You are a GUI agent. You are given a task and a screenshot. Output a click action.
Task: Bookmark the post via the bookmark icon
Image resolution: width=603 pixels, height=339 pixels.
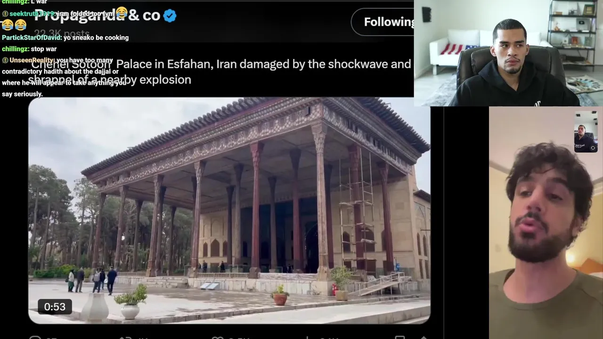coord(399,337)
